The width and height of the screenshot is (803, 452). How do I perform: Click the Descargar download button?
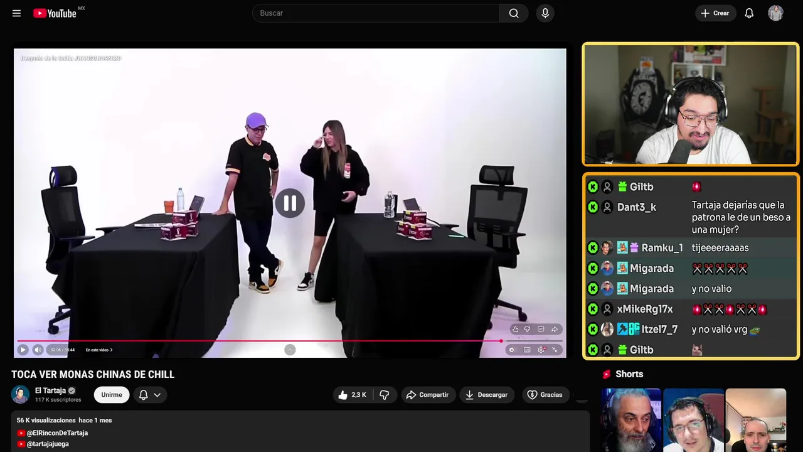point(487,395)
